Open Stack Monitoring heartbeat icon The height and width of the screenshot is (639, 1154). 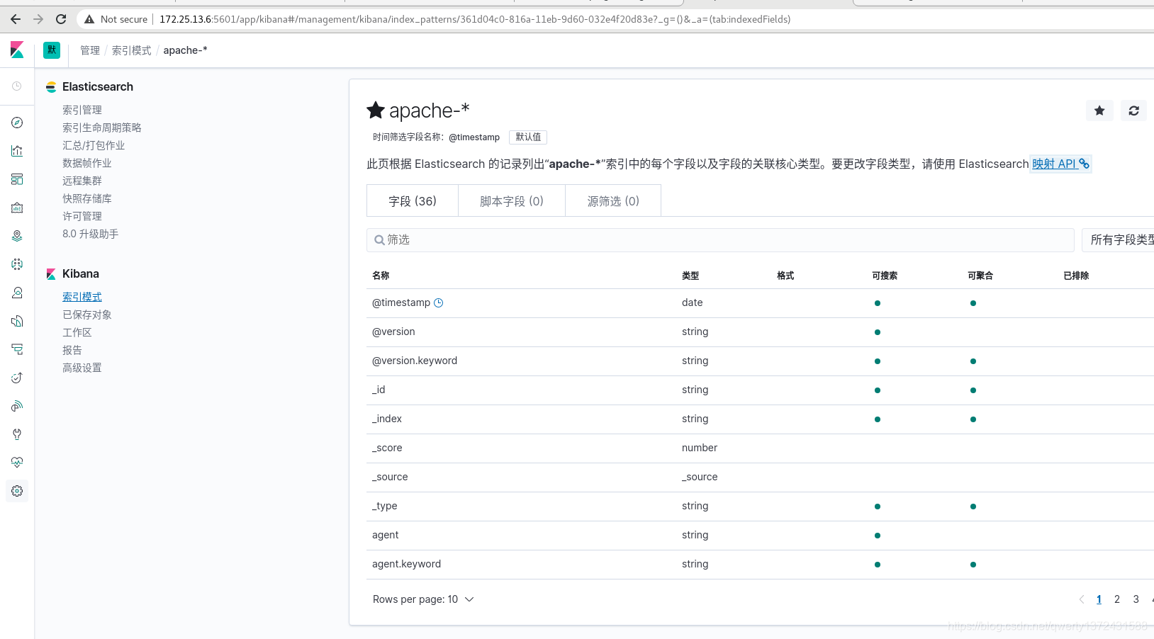(17, 463)
